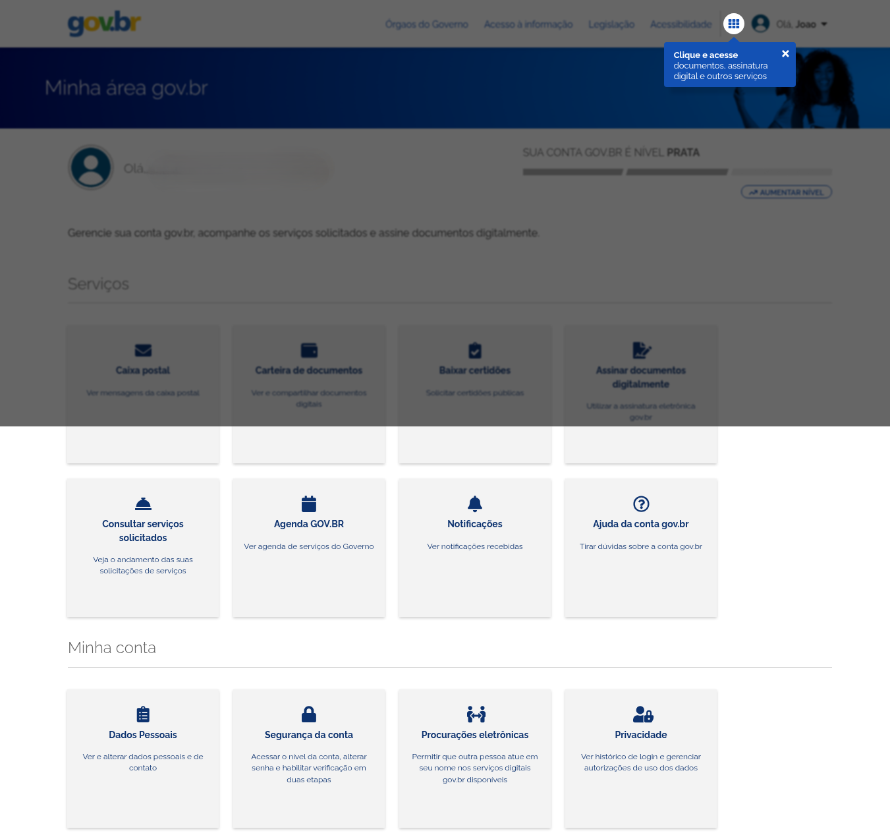Viewport: 890px width, 837px height.
Task: Select Legislação in the navigation bar
Action: [611, 24]
